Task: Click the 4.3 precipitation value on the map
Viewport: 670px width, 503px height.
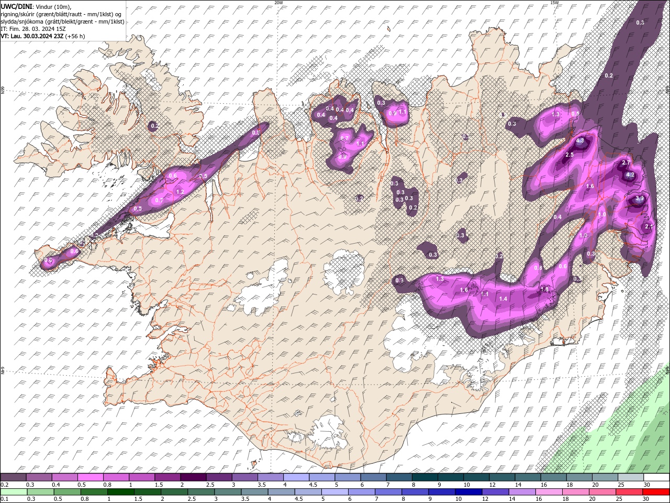Action: [580, 141]
